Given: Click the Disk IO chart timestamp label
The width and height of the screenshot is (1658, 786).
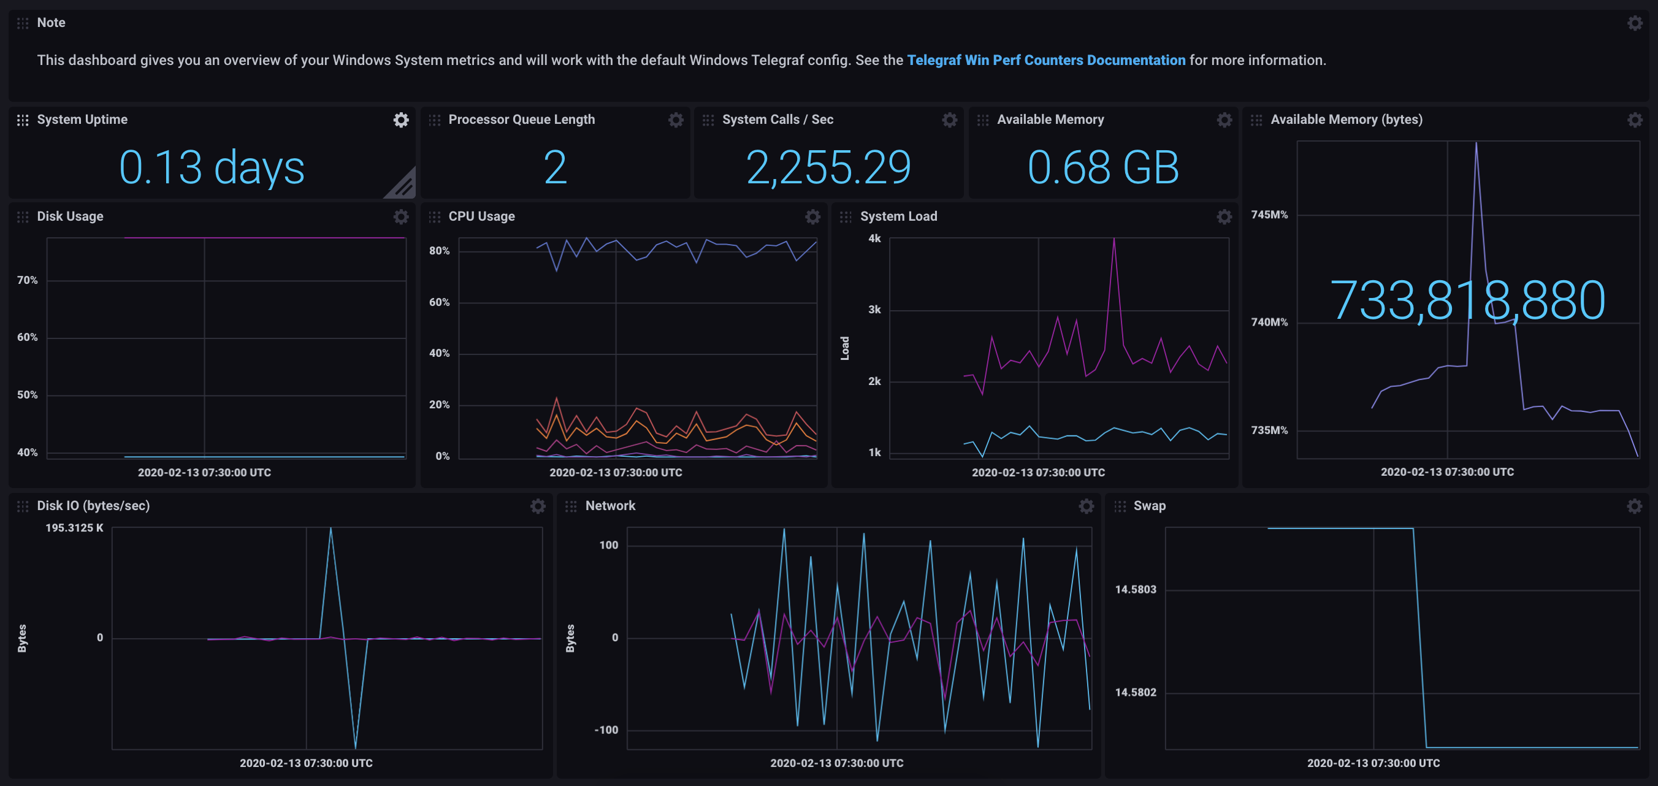Looking at the screenshot, I should point(306,763).
